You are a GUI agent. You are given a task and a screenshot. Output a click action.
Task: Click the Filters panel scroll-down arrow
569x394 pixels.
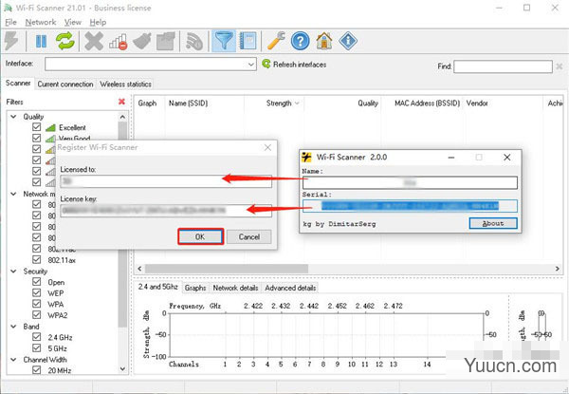coord(122,369)
